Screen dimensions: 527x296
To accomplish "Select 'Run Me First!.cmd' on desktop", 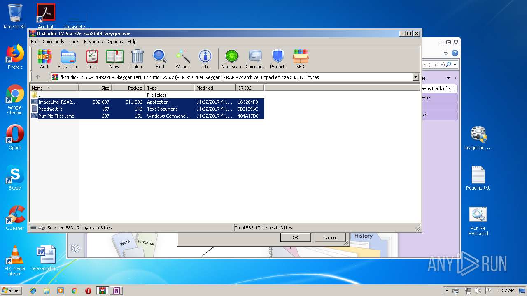I will point(478,221).
